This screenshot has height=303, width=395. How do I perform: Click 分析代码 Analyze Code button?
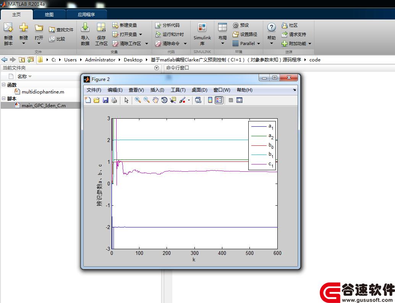coord(168,25)
